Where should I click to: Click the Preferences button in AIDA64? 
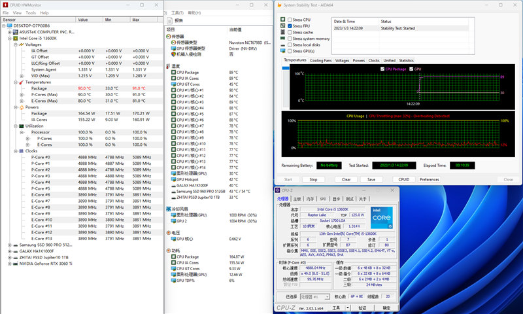pos(429,179)
